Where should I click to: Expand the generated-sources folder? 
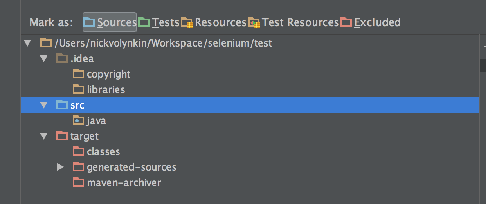(60, 167)
